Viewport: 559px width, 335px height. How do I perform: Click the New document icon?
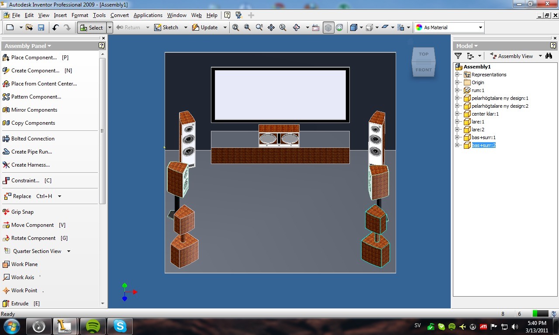pos(10,27)
